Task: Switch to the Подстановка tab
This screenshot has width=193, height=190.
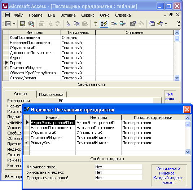Action: click(51, 94)
